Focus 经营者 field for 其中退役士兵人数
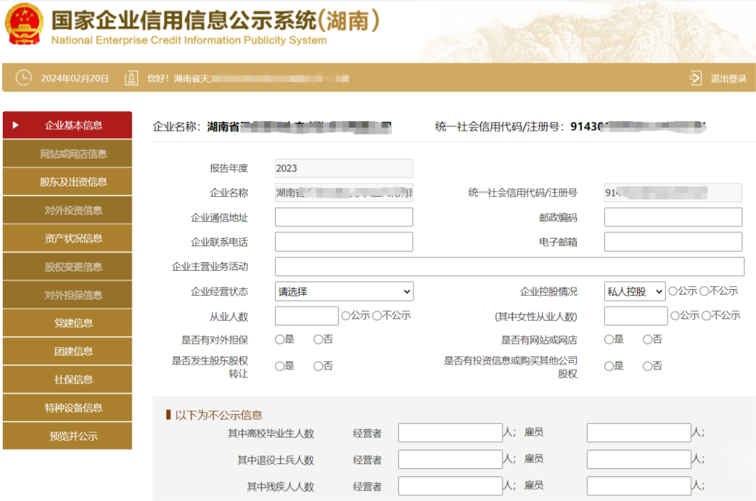 450,459
